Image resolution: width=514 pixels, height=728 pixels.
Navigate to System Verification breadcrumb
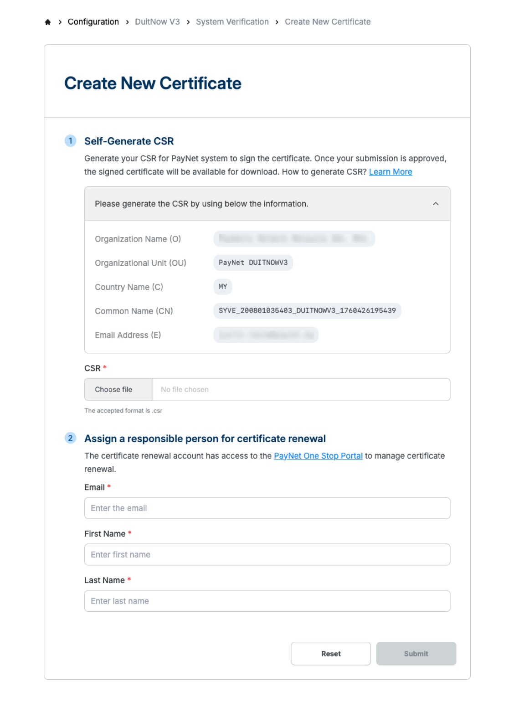[x=232, y=22]
